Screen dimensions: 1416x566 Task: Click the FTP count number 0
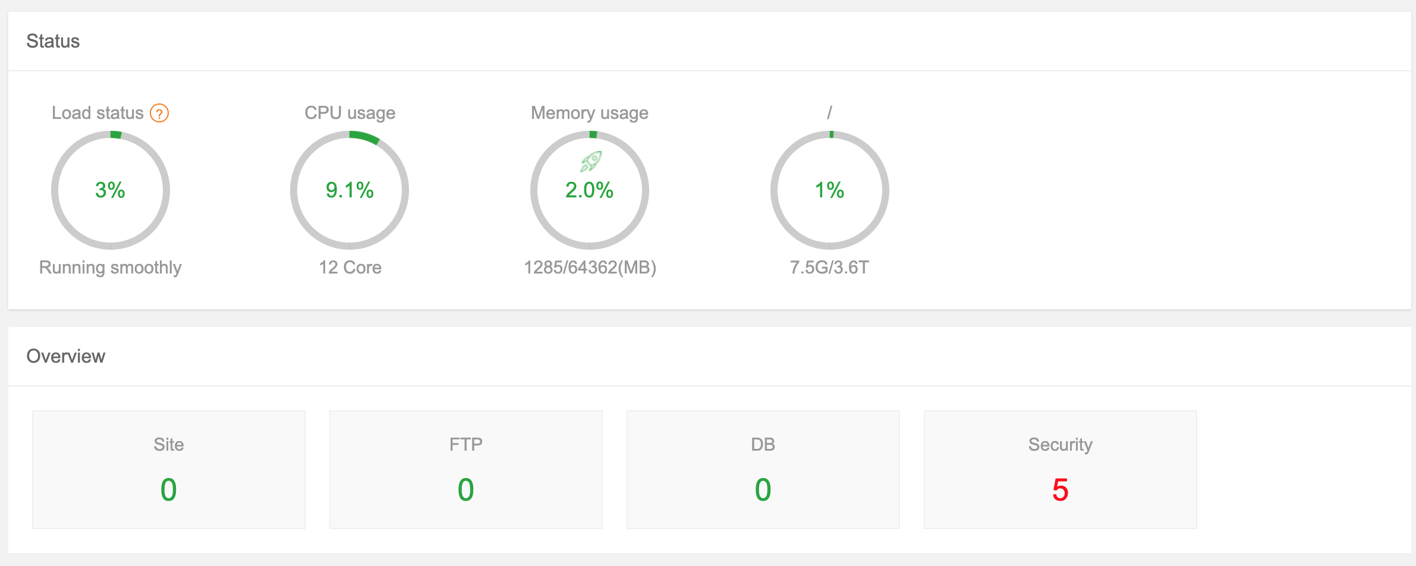(x=466, y=490)
